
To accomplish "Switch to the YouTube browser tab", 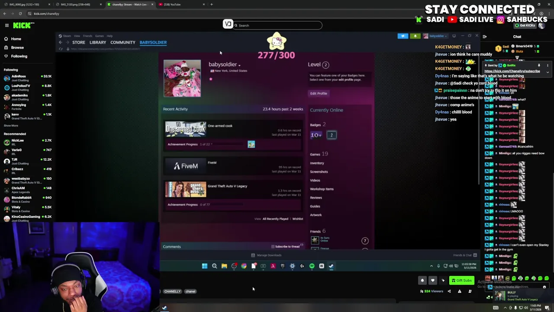I will coord(181,4).
